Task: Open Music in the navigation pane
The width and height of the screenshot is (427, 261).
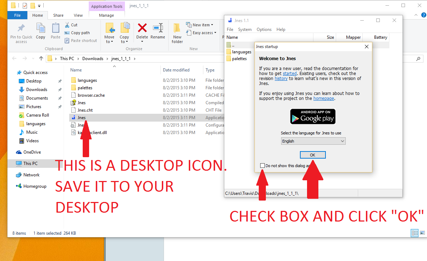Action: 32,132
